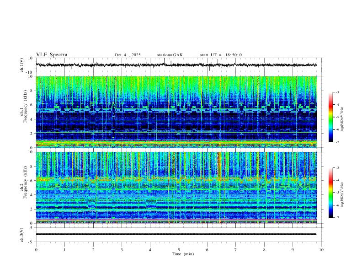Viewport: 362px width, 280px height.
Task: Click the "10" tick on the Time axis
Action: 321,250
